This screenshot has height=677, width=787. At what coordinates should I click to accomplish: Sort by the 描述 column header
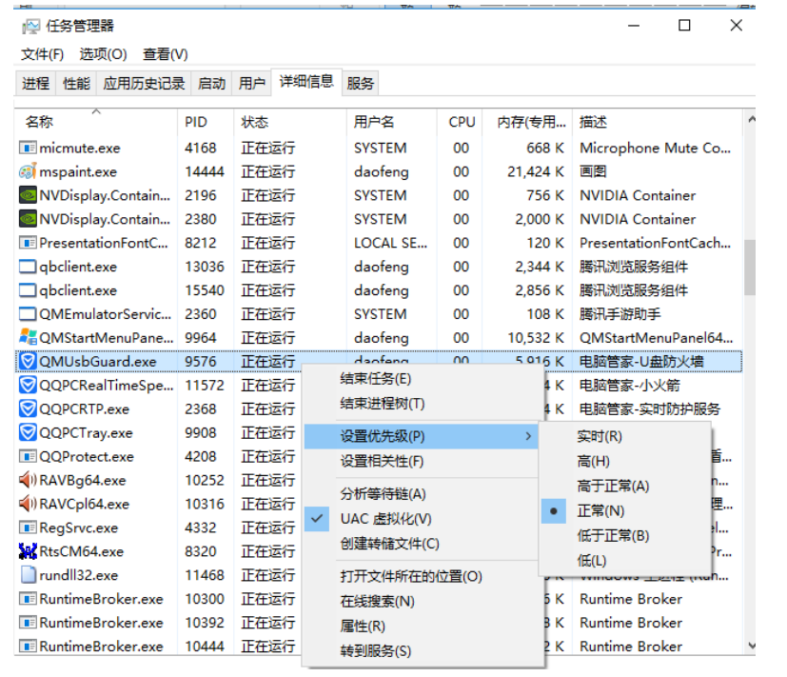coord(657,122)
